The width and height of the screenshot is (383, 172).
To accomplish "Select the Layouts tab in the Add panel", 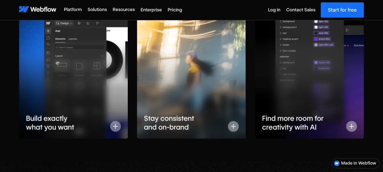I will click(x=73, y=39).
